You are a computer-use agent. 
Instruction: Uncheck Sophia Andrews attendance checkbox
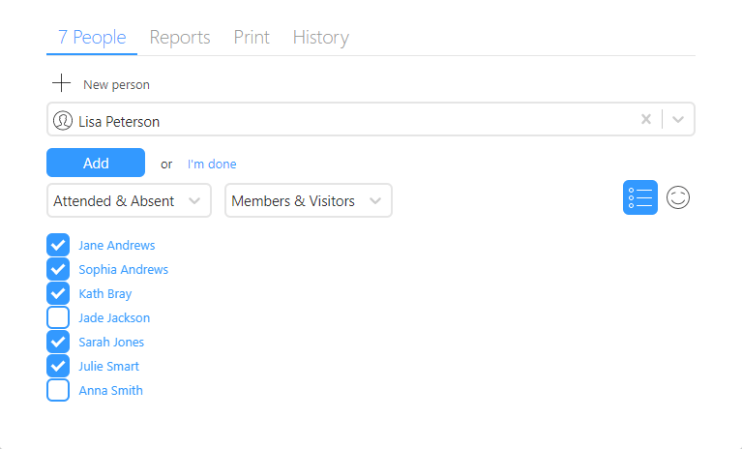pyautogui.click(x=58, y=269)
